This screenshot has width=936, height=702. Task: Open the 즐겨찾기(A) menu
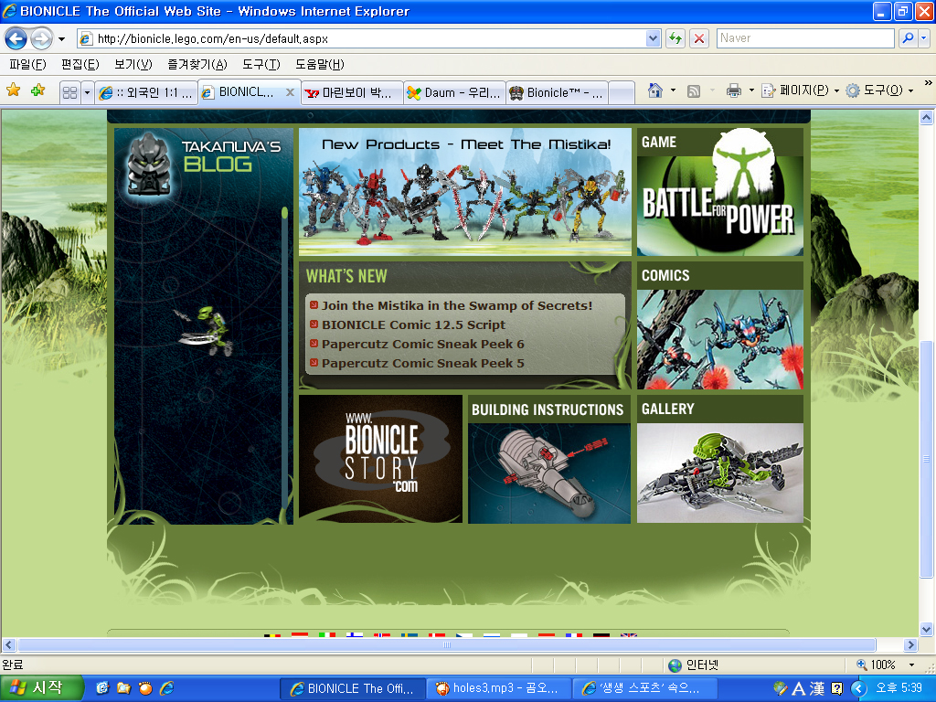tap(197, 64)
